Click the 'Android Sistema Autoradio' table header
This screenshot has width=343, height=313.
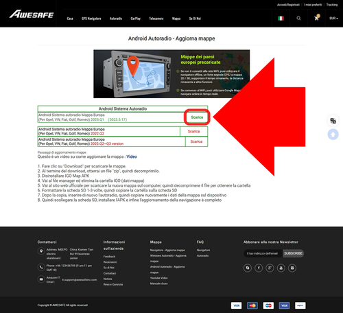tap(123, 108)
